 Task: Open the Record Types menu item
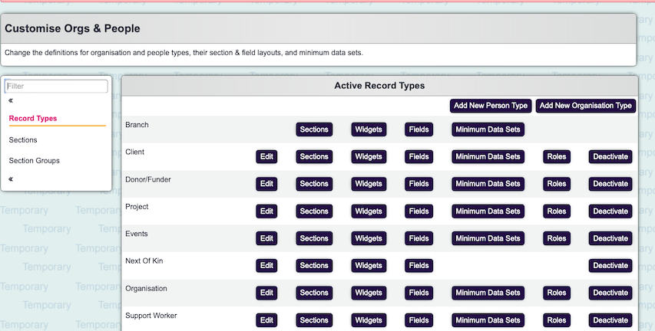[x=33, y=119]
